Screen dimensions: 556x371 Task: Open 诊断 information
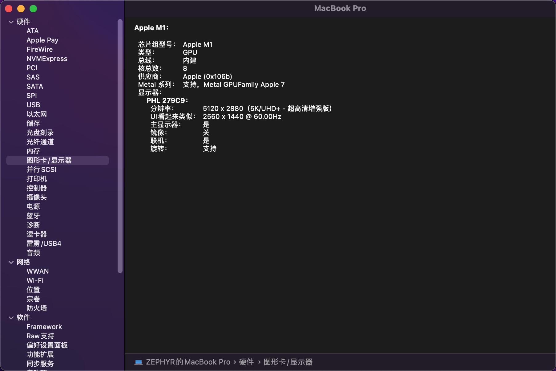pos(33,225)
